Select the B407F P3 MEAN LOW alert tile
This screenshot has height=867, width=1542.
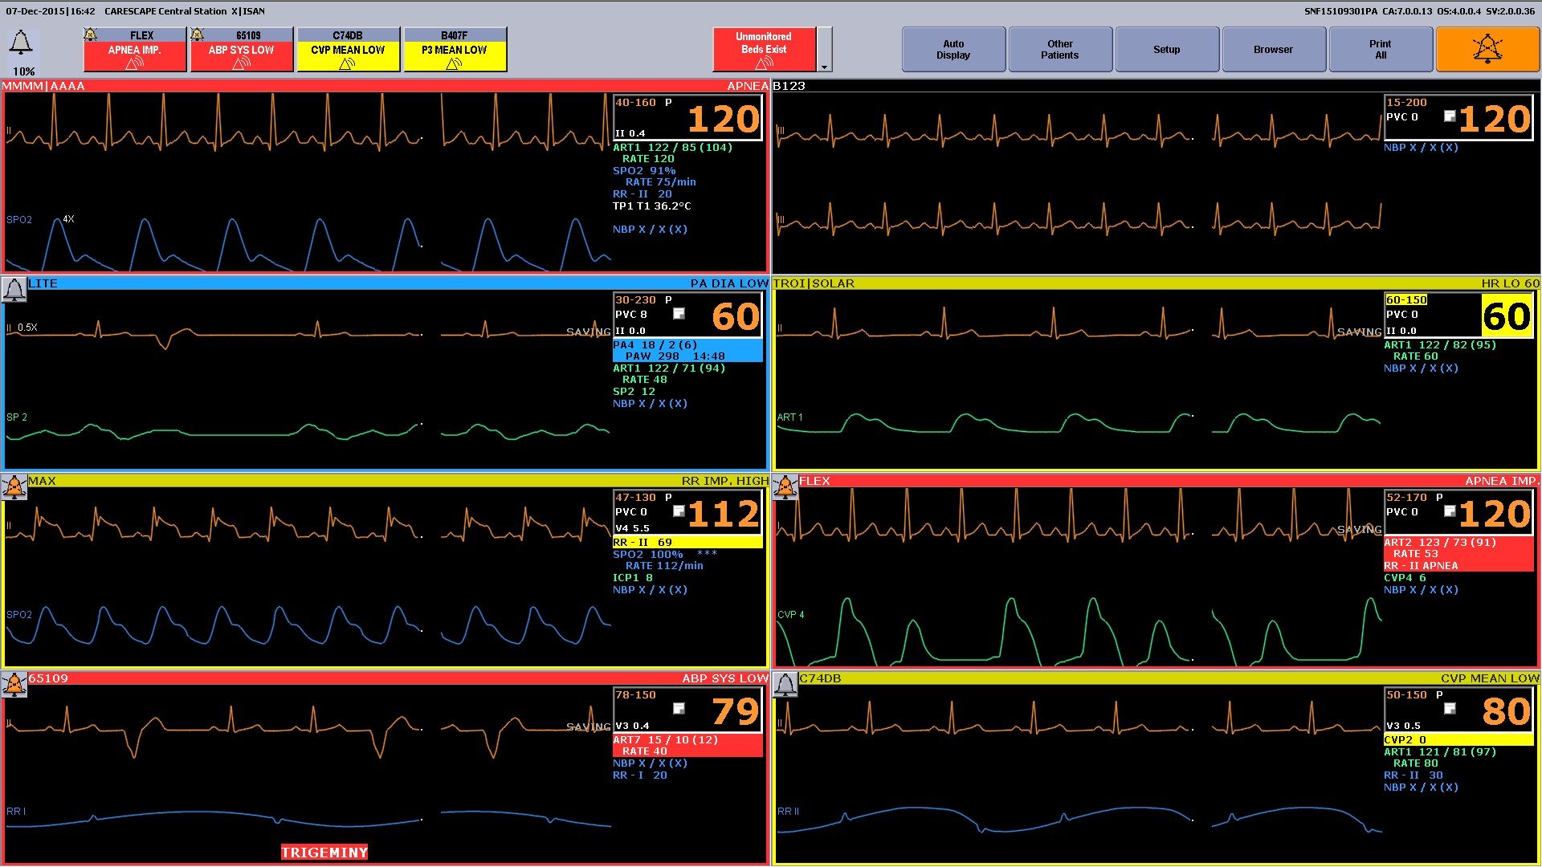click(x=455, y=49)
